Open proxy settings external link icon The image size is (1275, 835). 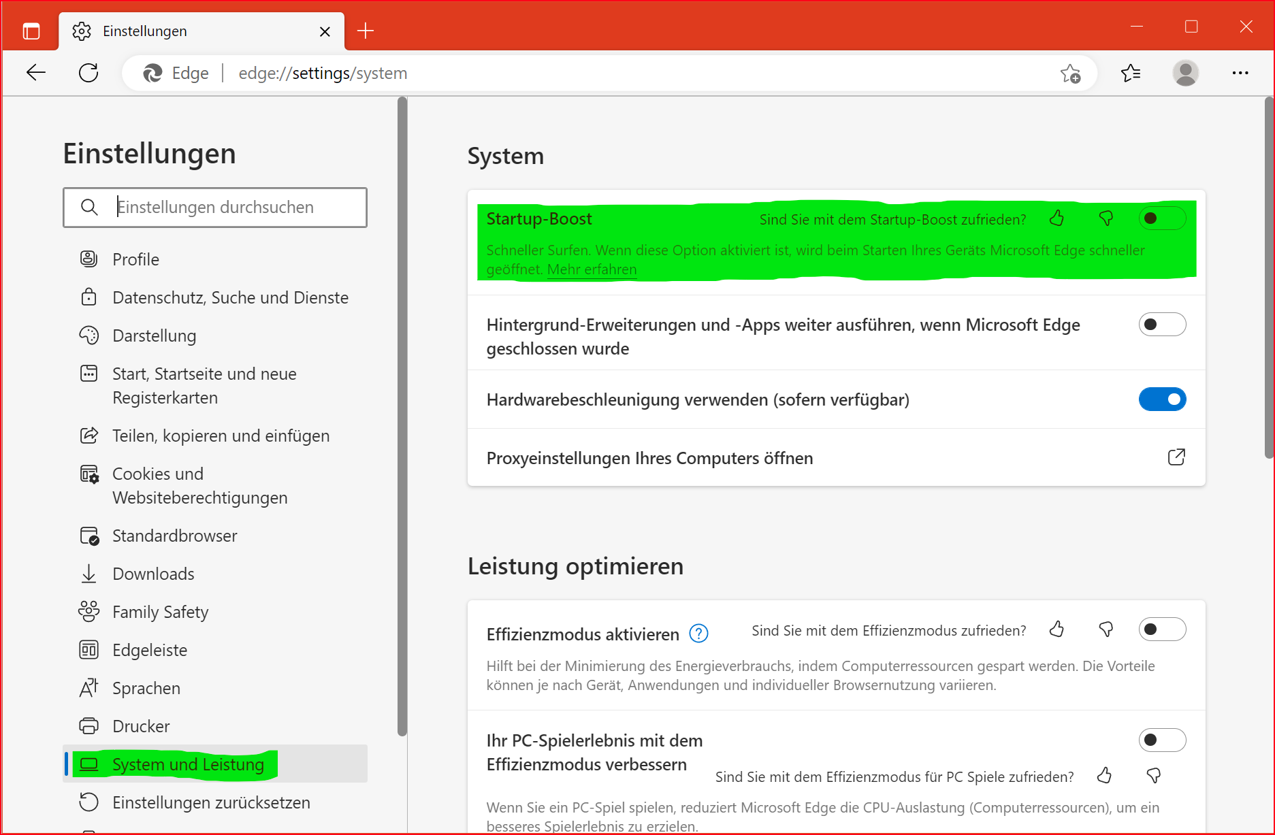pos(1176,457)
